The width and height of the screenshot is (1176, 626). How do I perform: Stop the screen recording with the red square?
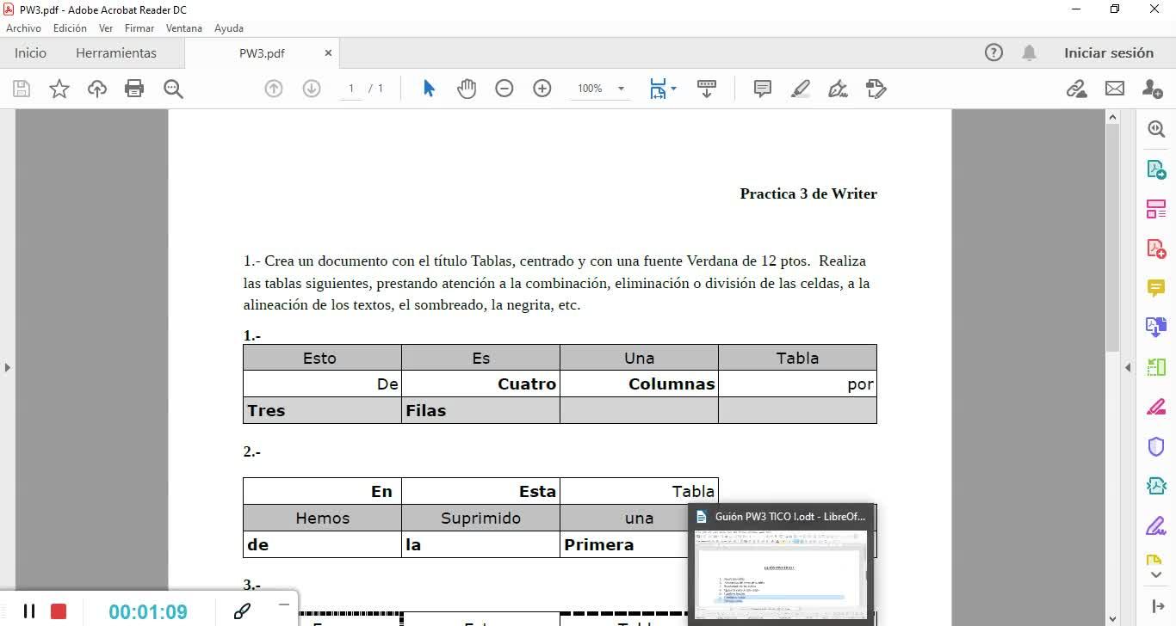click(59, 611)
